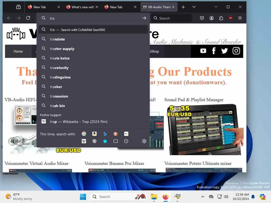Open Home in VB-Audio nav bar
The width and height of the screenshot is (271, 203).
coord(18,51)
